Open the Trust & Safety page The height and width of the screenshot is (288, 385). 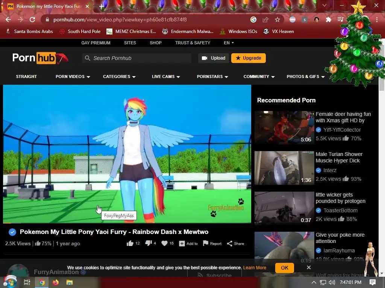click(x=193, y=43)
